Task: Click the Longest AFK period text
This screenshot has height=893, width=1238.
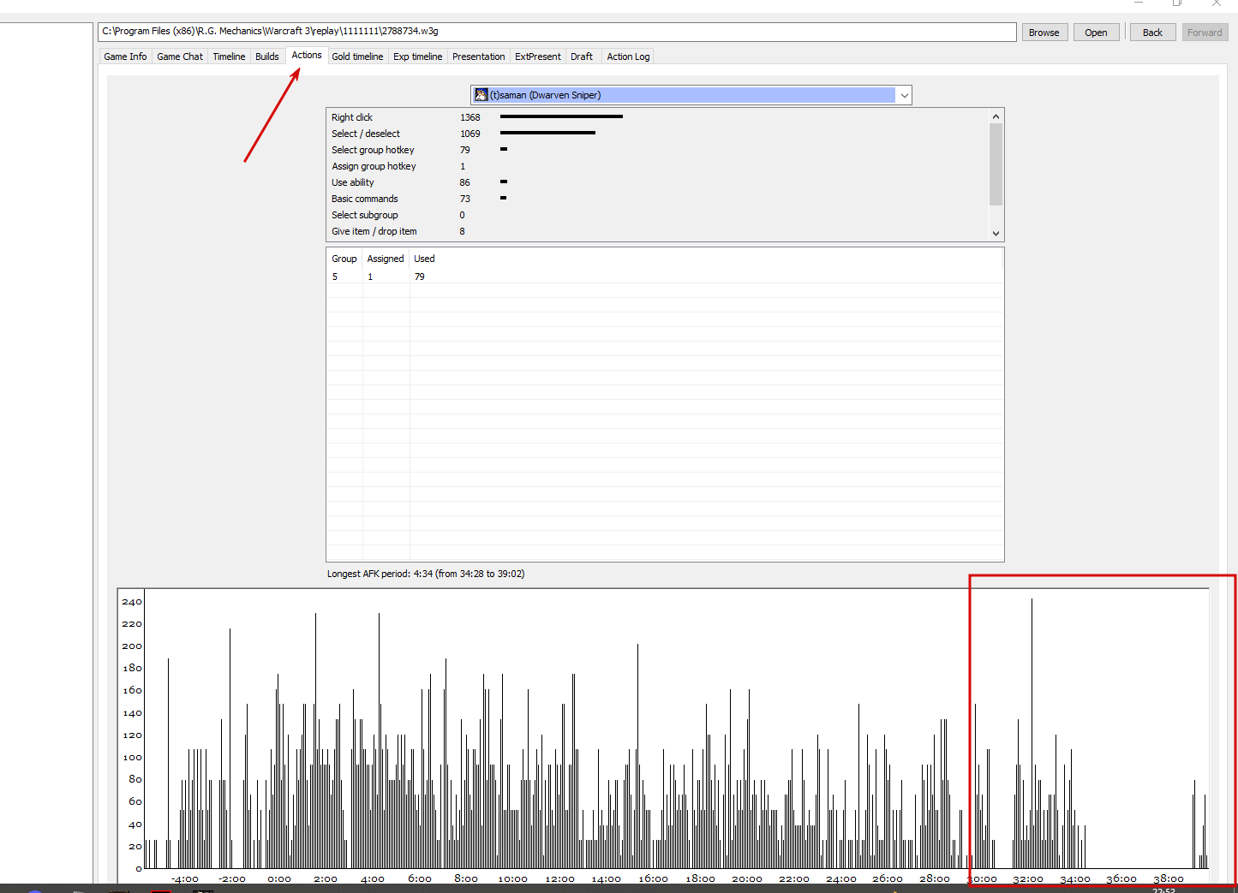Action: 426,574
